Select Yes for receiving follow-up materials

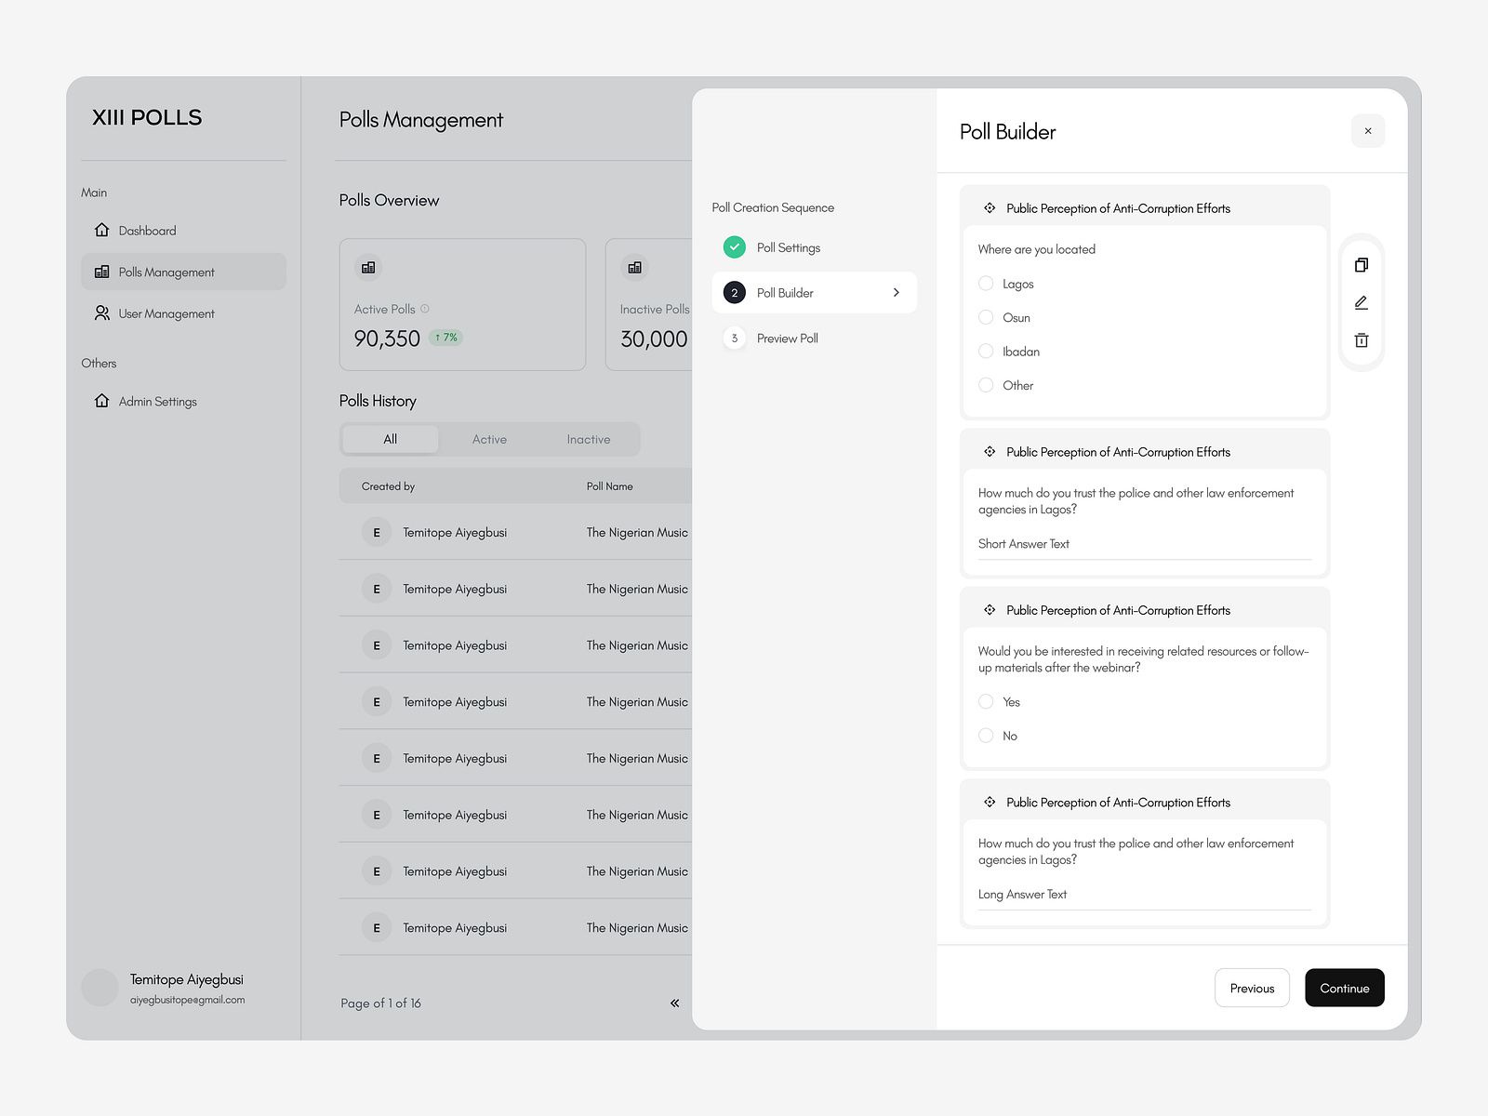986,701
